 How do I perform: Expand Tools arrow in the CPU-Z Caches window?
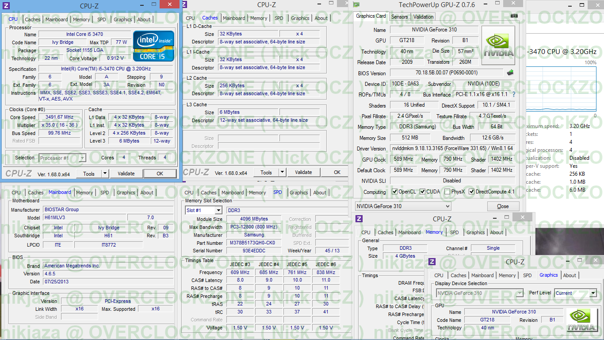pyautogui.click(x=283, y=173)
